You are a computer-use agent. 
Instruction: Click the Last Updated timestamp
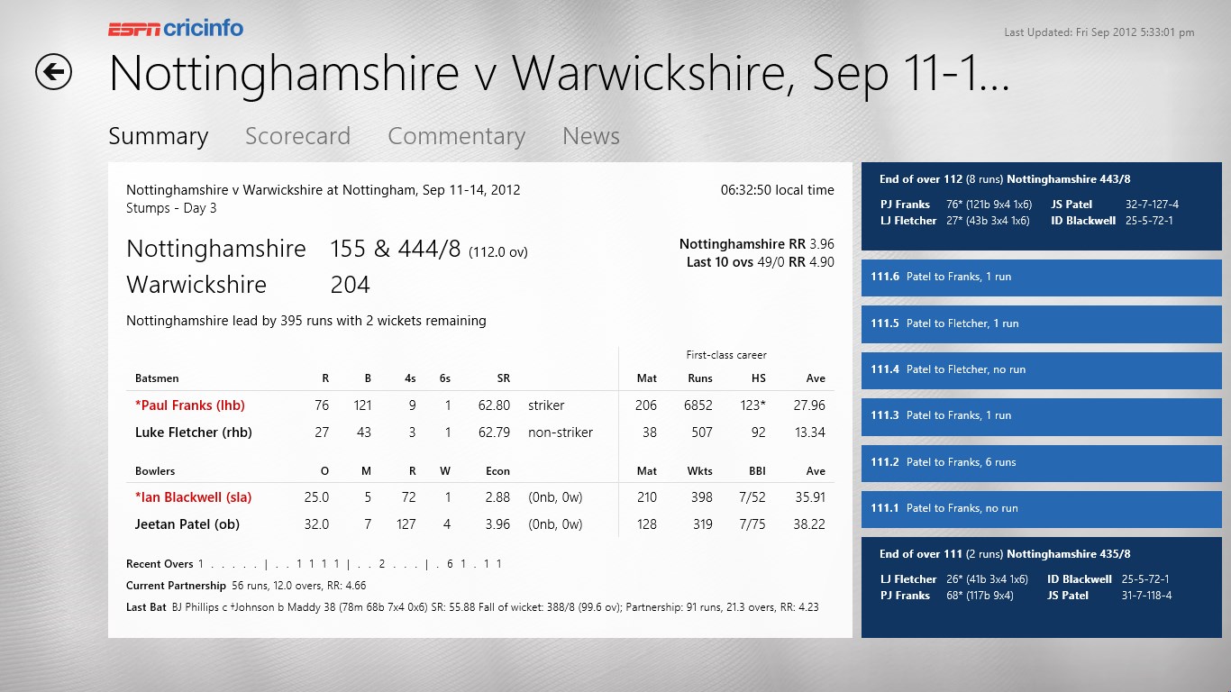pos(1099,32)
